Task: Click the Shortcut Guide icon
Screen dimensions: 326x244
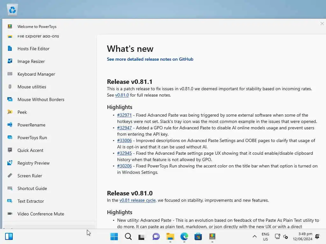Action: (x=10, y=188)
